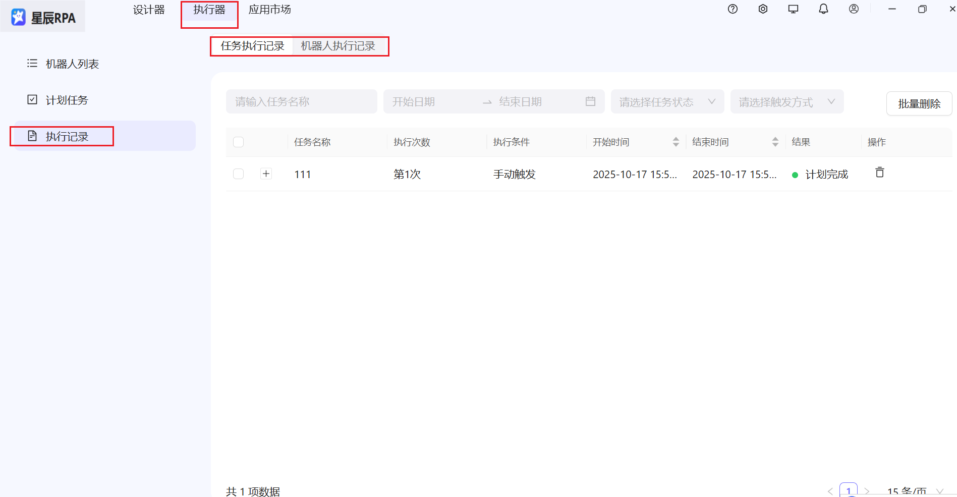Open 计划任务 in the sidebar

(67, 100)
